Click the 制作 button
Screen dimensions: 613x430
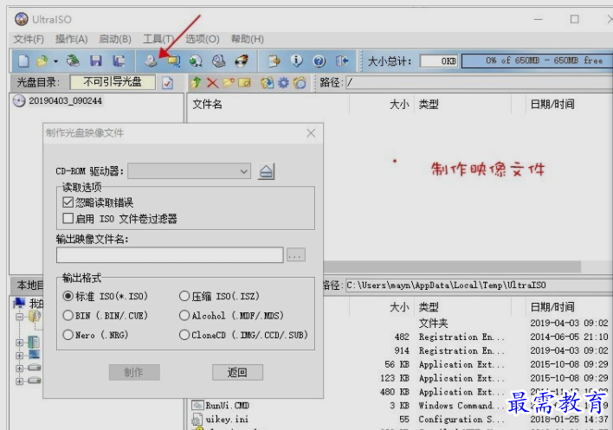(x=134, y=372)
